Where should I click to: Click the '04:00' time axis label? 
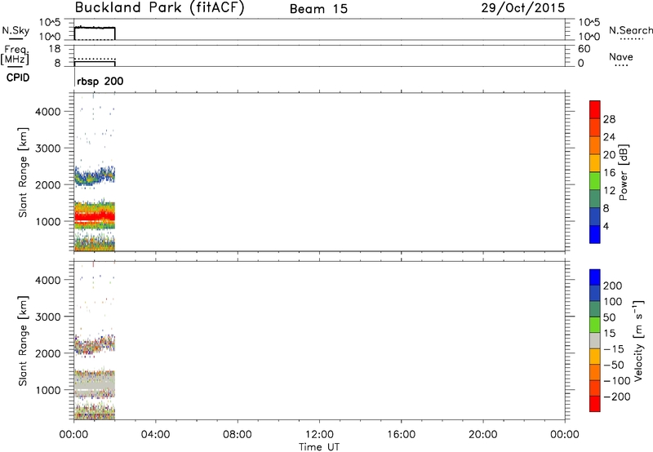tap(155, 435)
